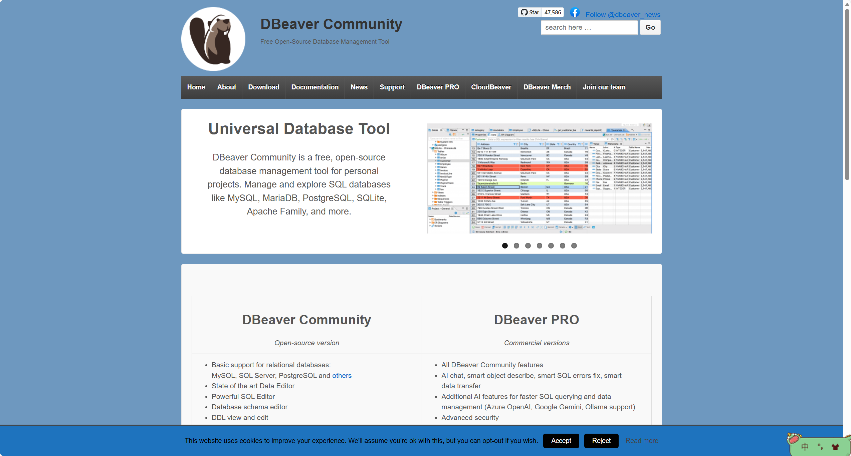Open the Documentation menu item
Viewport: 851px width, 456px height.
pyautogui.click(x=315, y=87)
